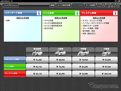The width and height of the screenshot is (121, 91).
Task: Pick the ¥ 82,590 price
Action: click(60, 74)
